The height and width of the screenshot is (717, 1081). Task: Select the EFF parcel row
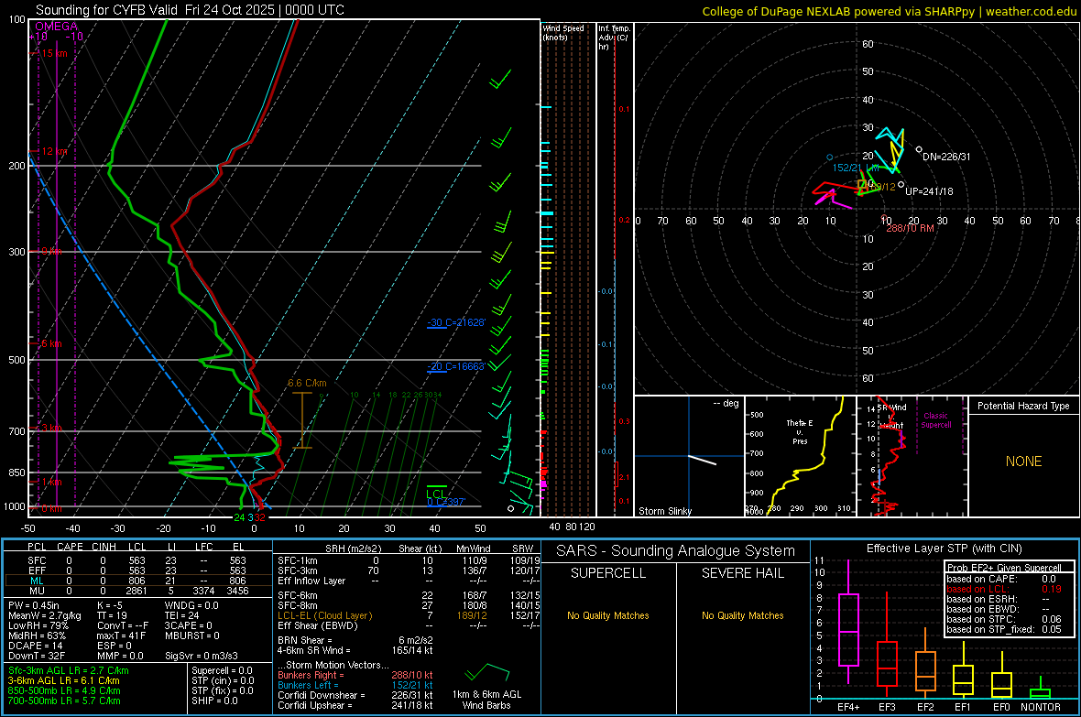coord(137,570)
